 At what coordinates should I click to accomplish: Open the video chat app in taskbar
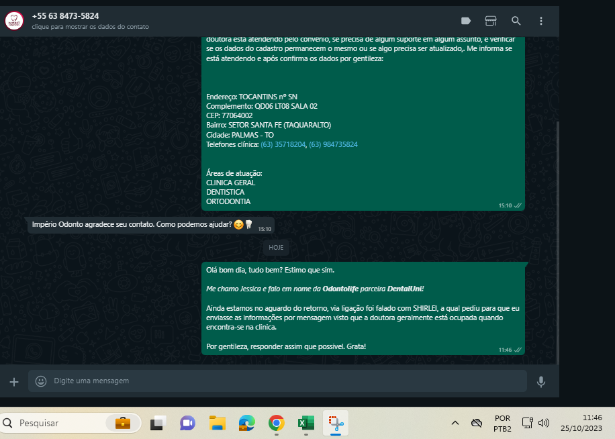188,424
